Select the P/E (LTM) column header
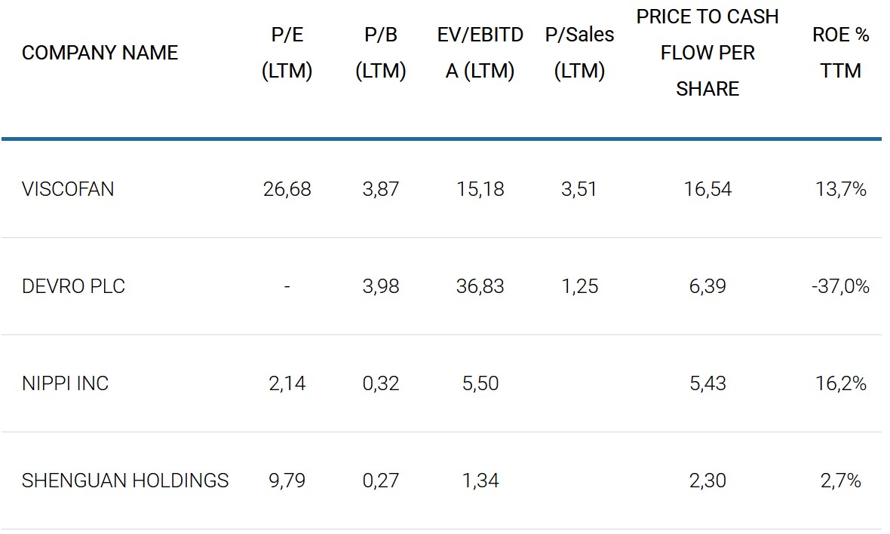This screenshot has width=890, height=534. (287, 53)
